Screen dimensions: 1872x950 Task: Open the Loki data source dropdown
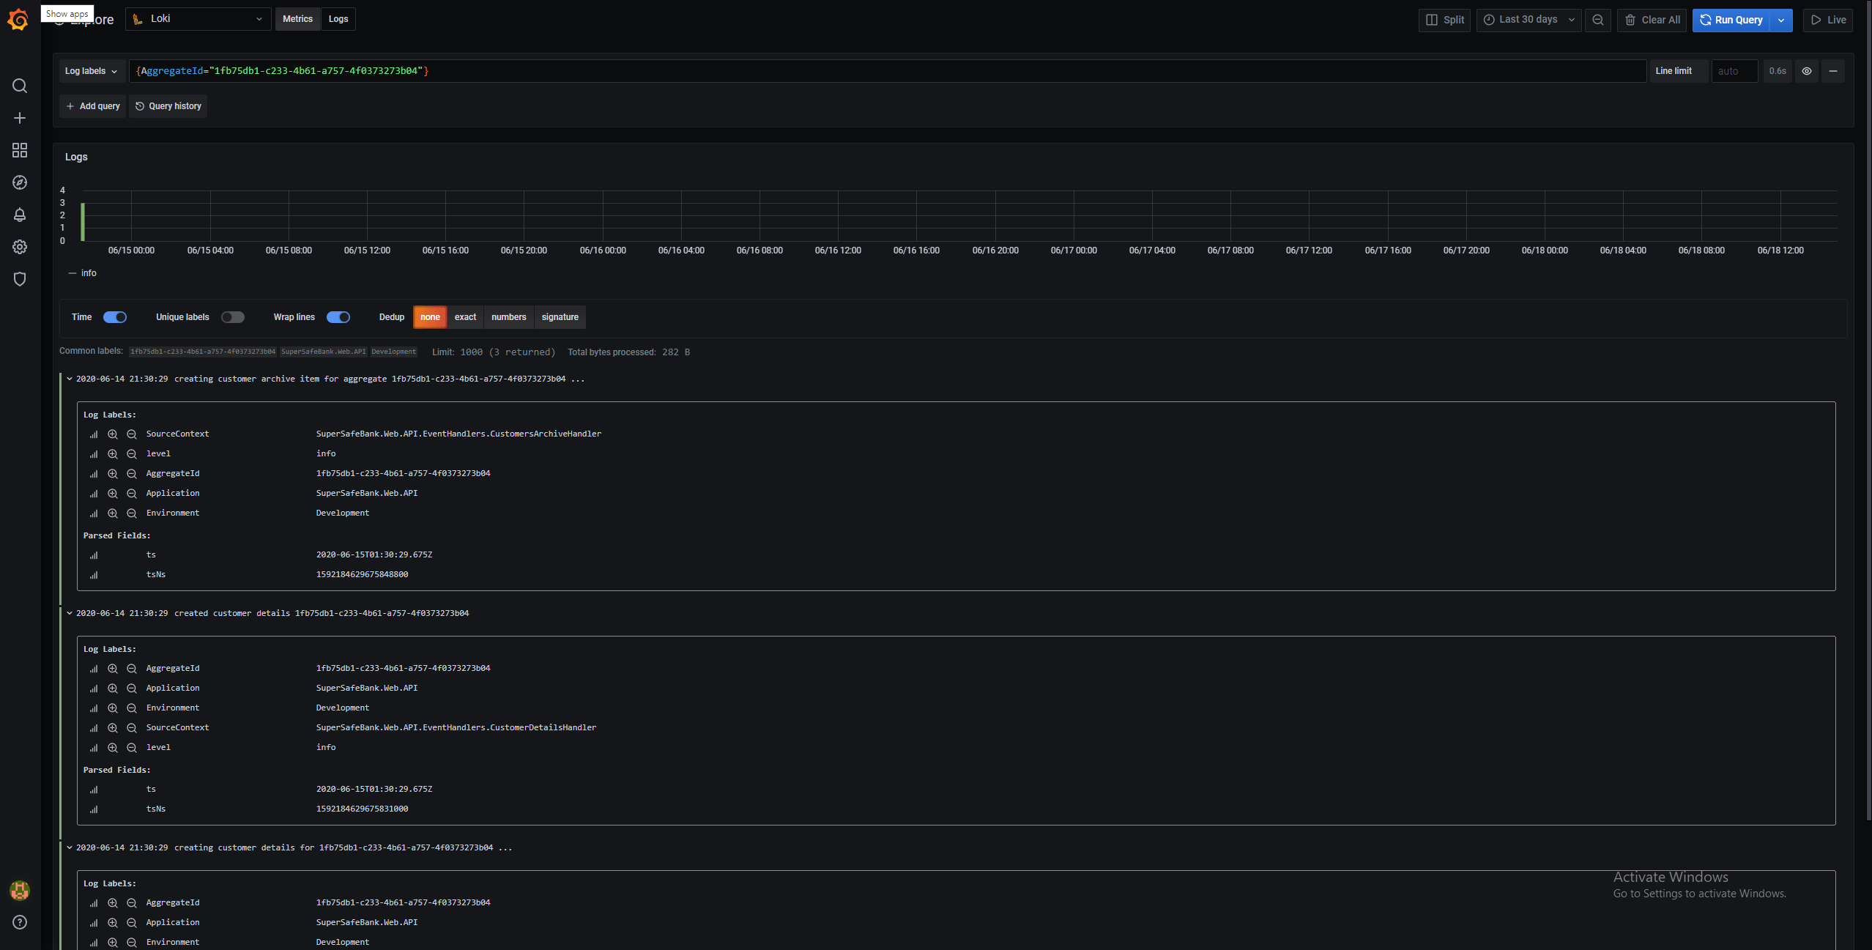click(x=198, y=19)
